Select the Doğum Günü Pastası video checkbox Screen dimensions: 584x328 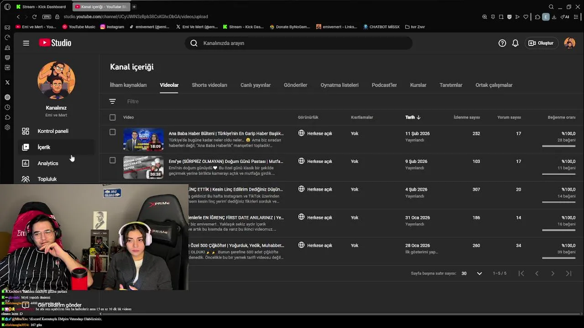pos(112,160)
